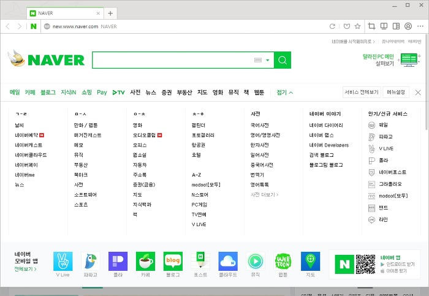Open 지식iN in the top menu
This screenshot has height=296, width=429.
point(69,92)
